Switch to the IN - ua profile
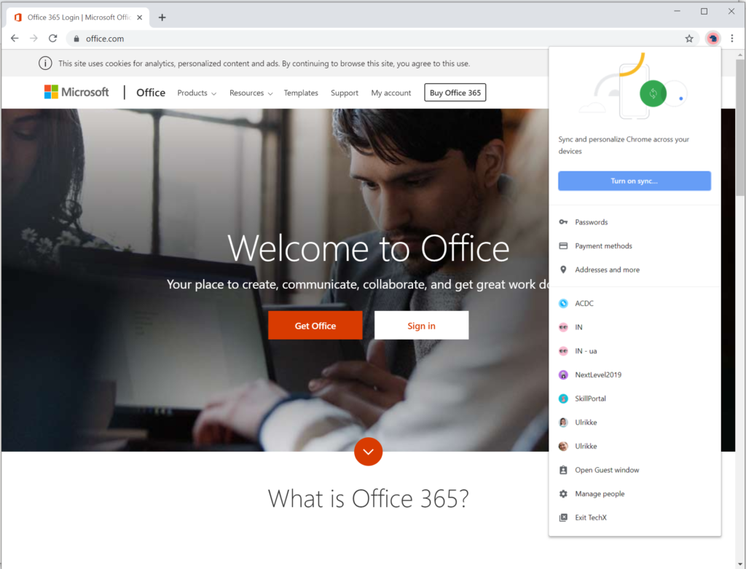The height and width of the screenshot is (569, 746). tap(635, 351)
